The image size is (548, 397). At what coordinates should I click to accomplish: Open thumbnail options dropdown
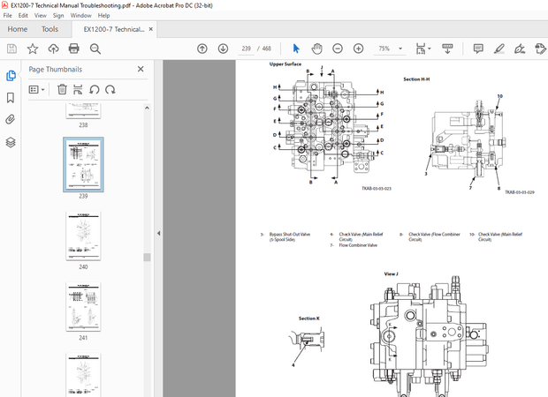click(37, 90)
